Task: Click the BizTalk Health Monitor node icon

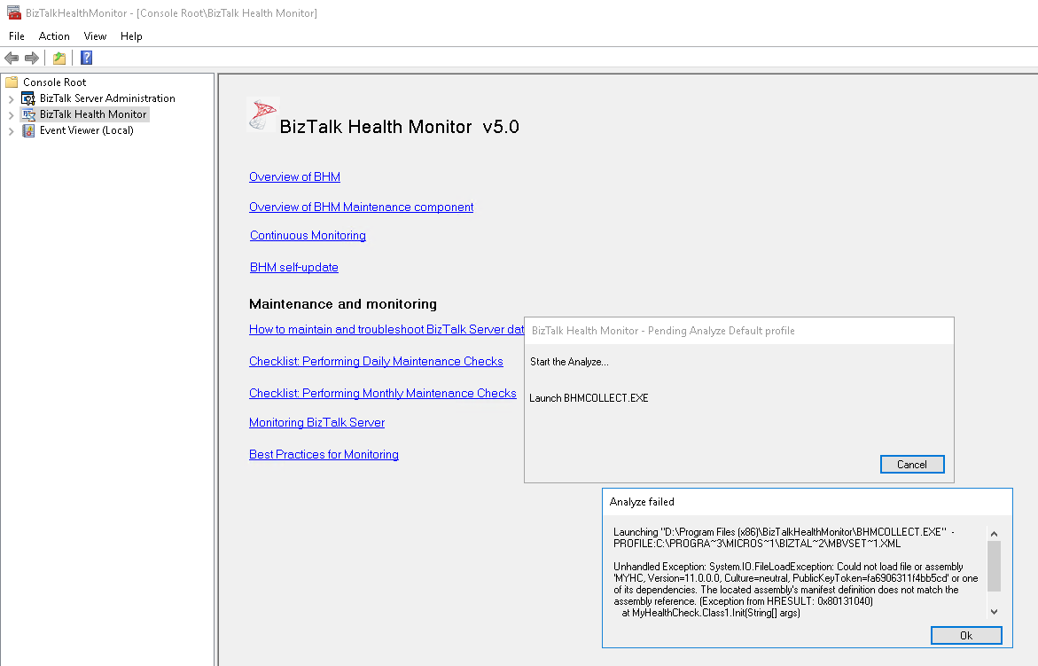Action: click(28, 114)
